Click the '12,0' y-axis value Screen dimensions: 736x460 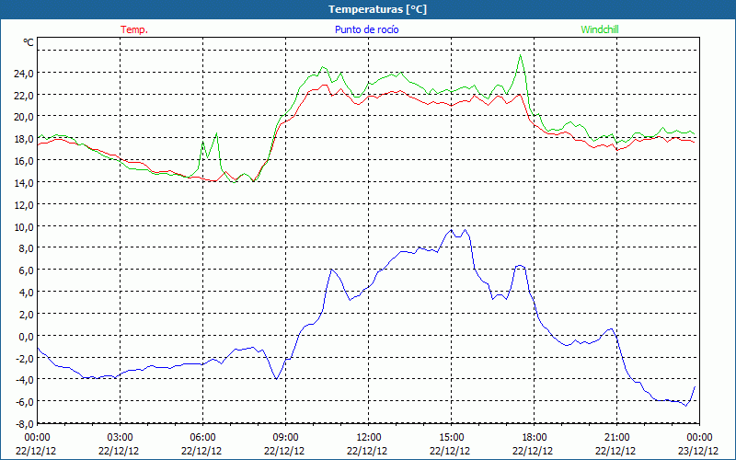tap(24, 205)
